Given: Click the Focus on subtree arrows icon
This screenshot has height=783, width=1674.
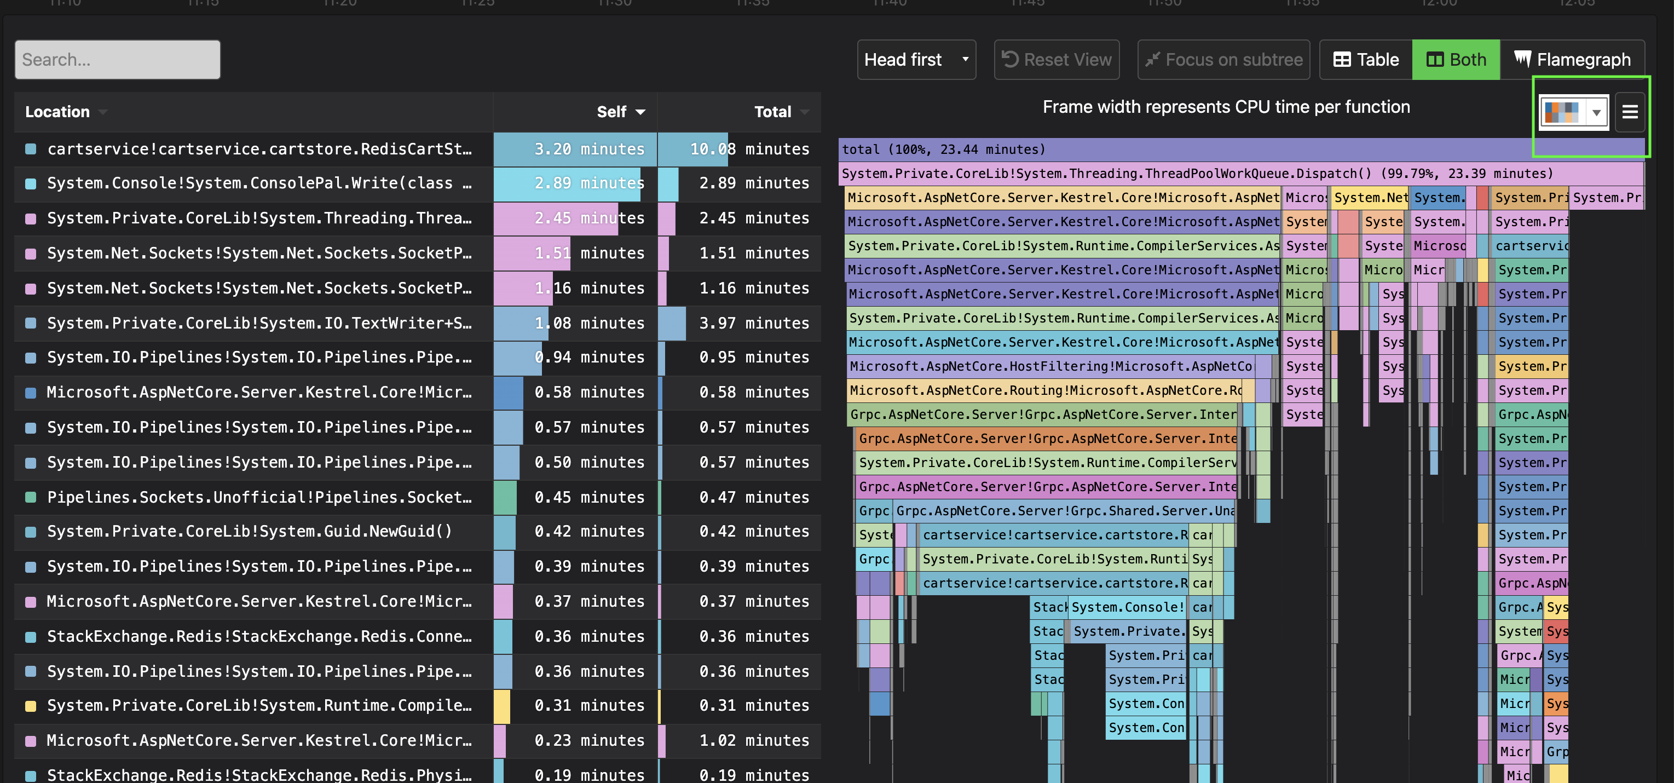Looking at the screenshot, I should point(1153,59).
